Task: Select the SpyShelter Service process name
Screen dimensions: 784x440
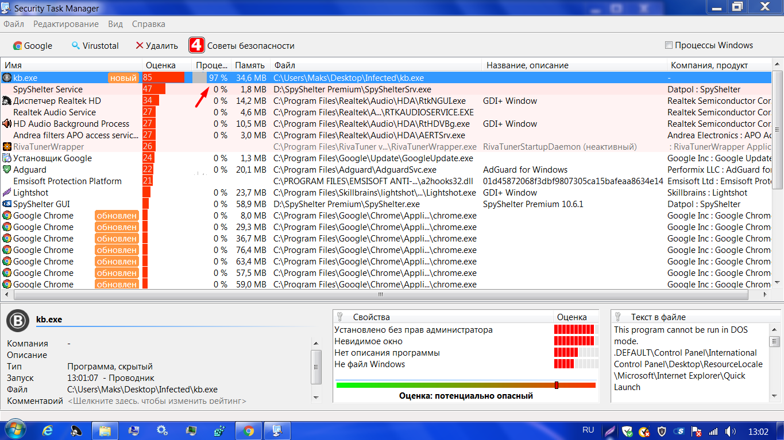Action: tap(48, 89)
